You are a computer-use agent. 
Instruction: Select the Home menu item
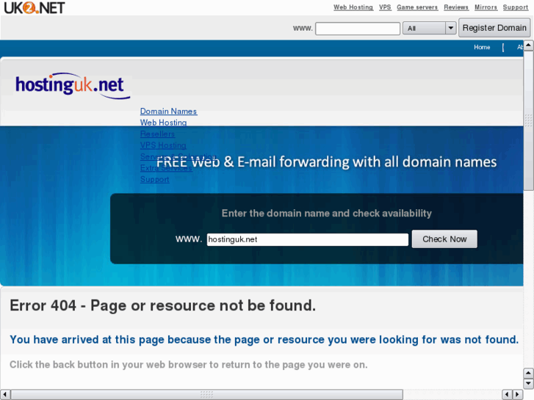pyautogui.click(x=482, y=47)
